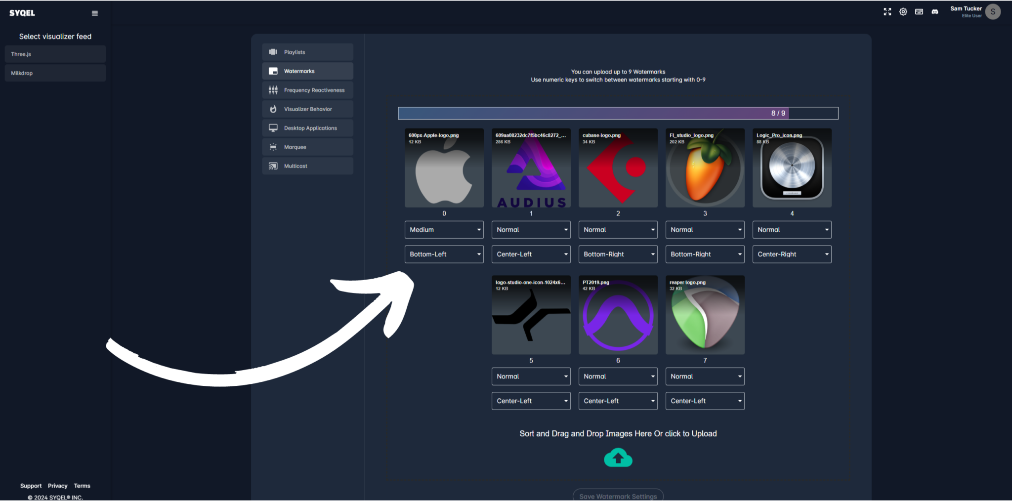Open the Marquee settings

tap(307, 147)
